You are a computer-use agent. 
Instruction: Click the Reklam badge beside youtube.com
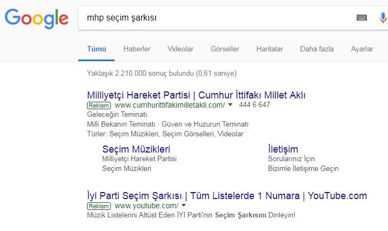click(99, 206)
